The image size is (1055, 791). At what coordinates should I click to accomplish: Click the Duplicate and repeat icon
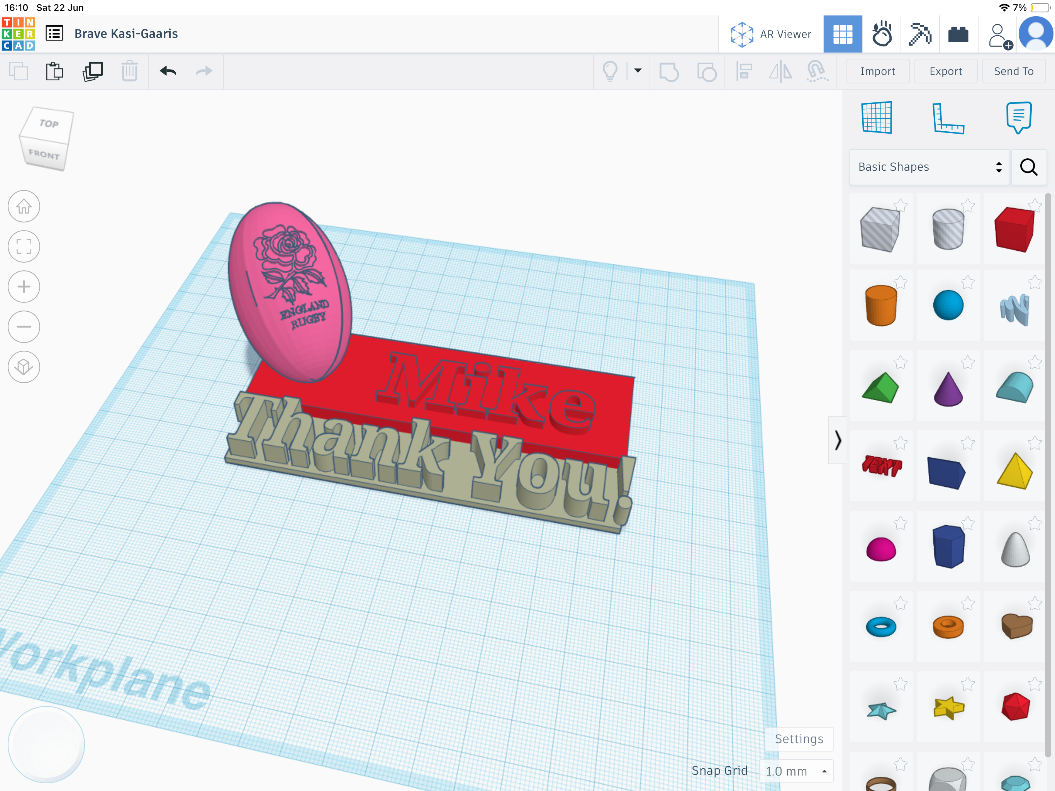93,71
